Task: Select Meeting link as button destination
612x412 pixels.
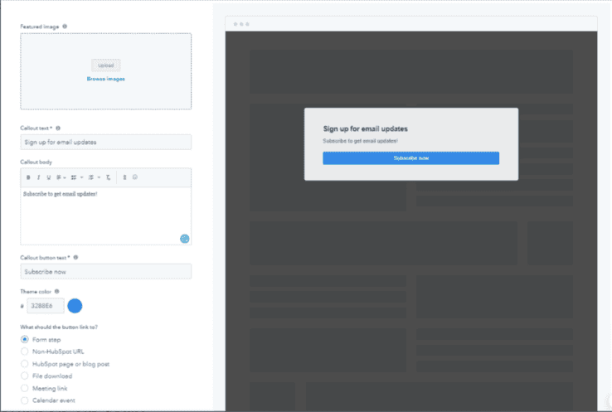Action: [x=24, y=388]
